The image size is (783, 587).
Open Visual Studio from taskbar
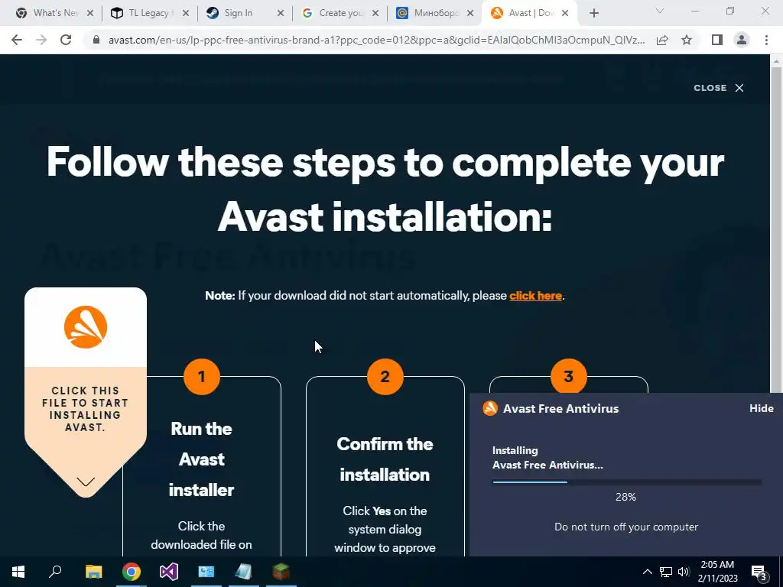[x=169, y=572]
